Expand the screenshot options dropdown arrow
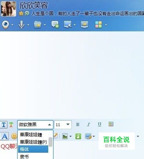 coord(94,136)
